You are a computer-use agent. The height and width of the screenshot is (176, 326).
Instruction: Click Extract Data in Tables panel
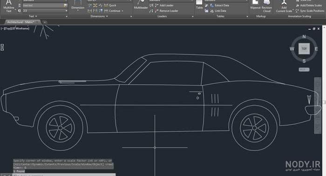220,6
